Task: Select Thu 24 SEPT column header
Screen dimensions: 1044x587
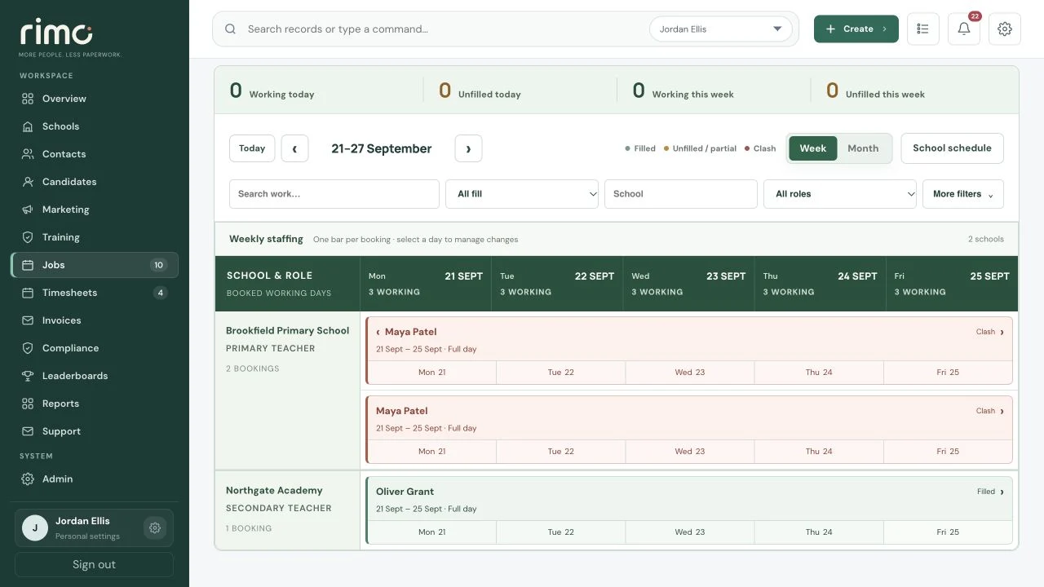Action: tap(820, 284)
